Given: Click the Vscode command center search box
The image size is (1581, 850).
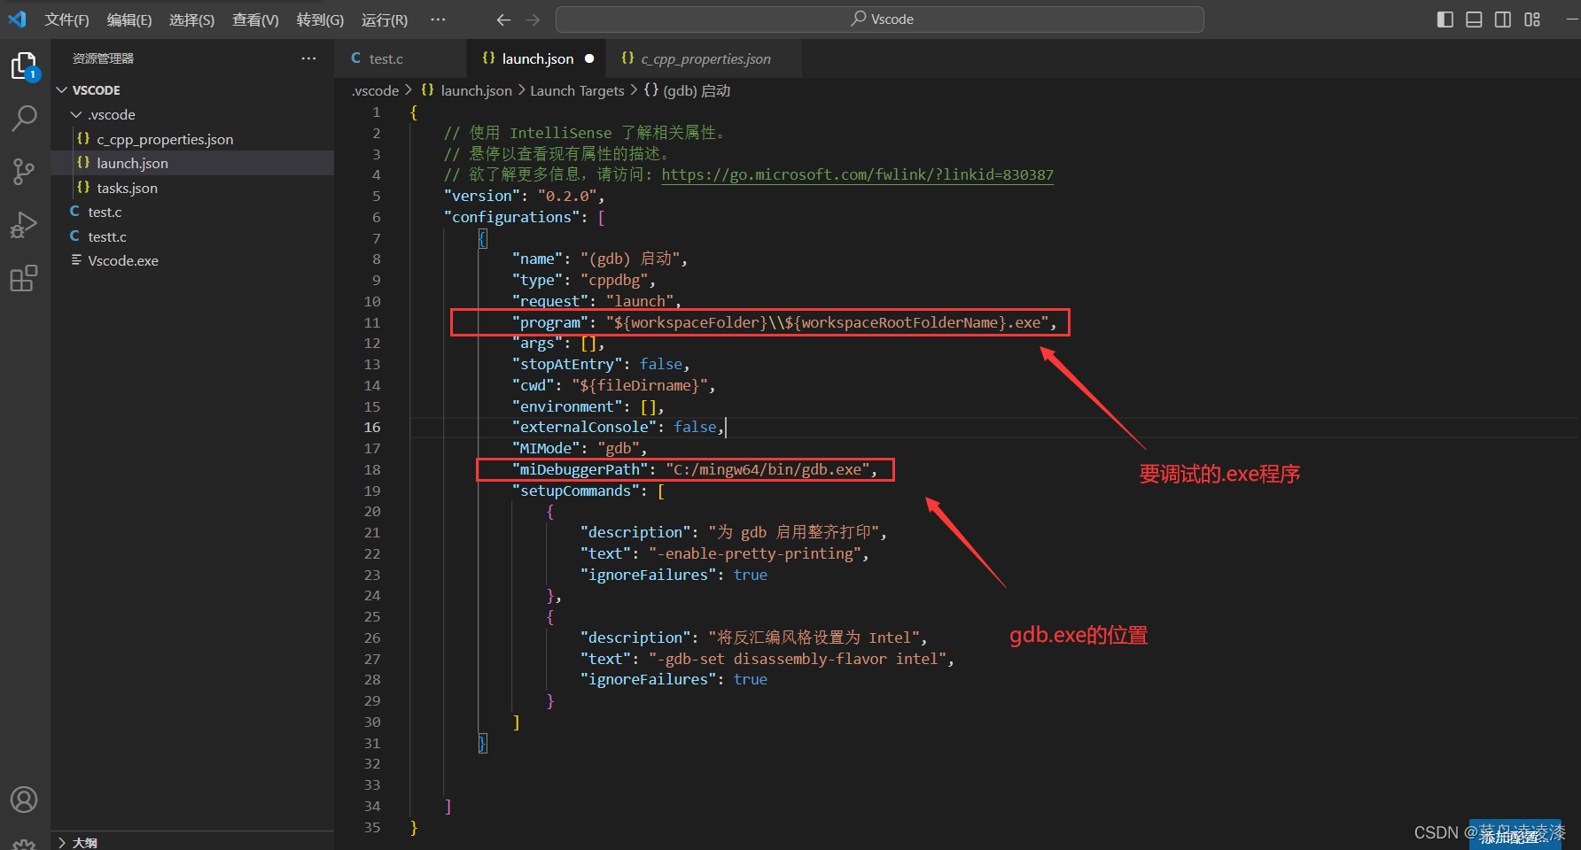Looking at the screenshot, I should tap(879, 19).
